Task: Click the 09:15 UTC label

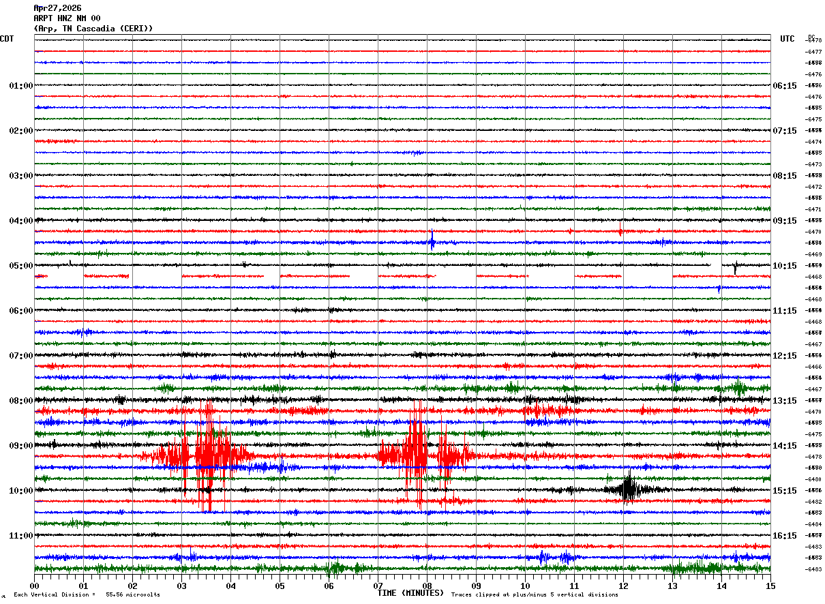Action: (x=785, y=221)
